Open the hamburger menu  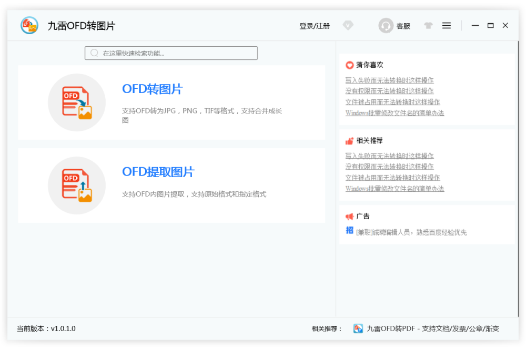(x=446, y=25)
